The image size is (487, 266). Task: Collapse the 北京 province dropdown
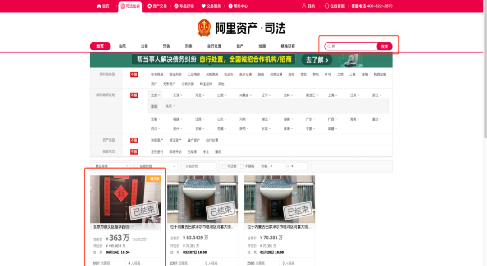coord(155,95)
